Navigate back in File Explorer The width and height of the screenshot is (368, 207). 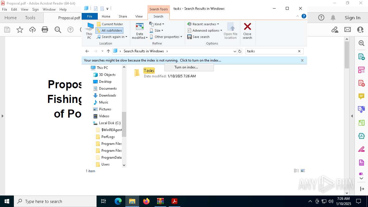87,51
